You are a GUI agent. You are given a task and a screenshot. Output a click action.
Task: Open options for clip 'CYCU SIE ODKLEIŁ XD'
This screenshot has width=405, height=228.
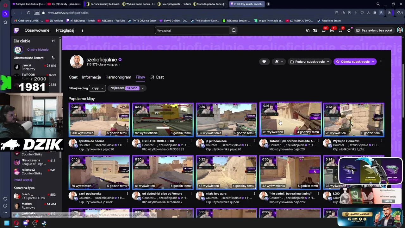point(191,141)
